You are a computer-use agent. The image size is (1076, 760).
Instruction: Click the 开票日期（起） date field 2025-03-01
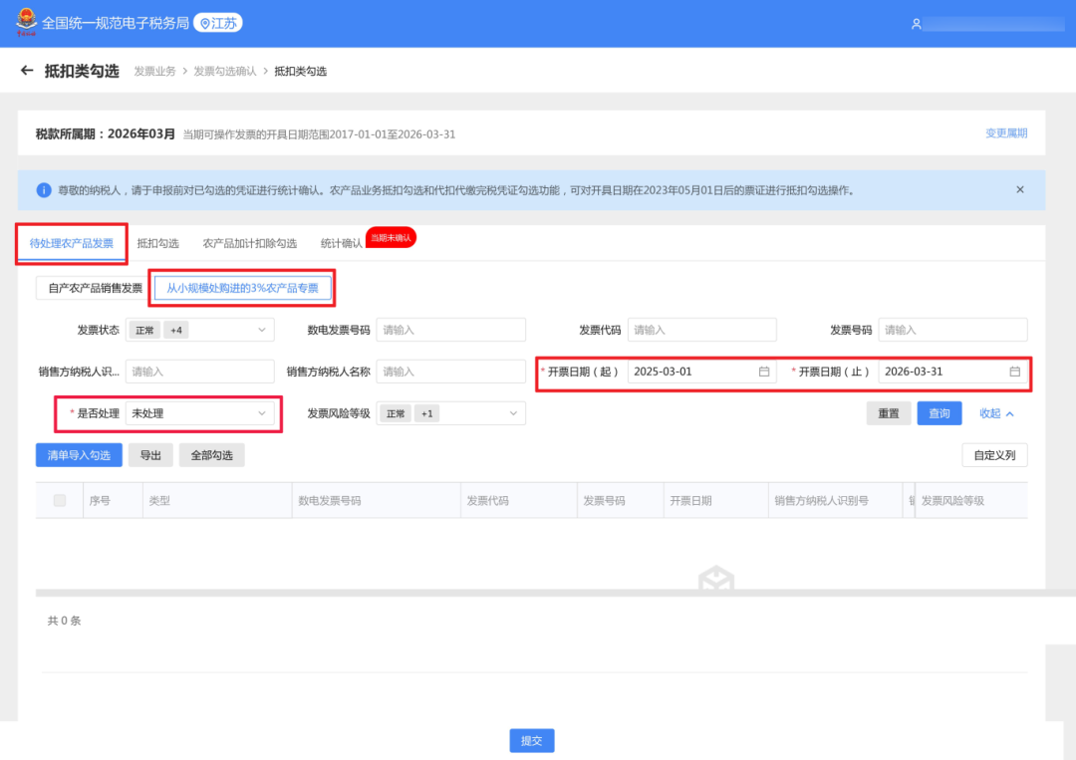tap(702, 372)
